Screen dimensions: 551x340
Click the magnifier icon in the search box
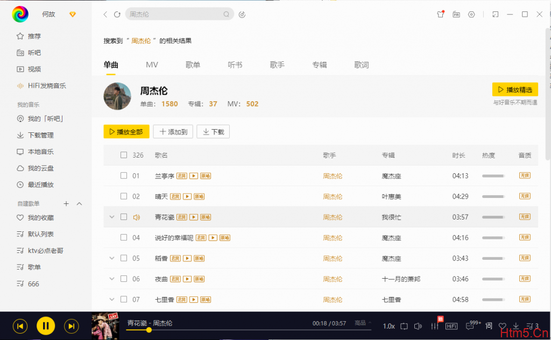(227, 15)
